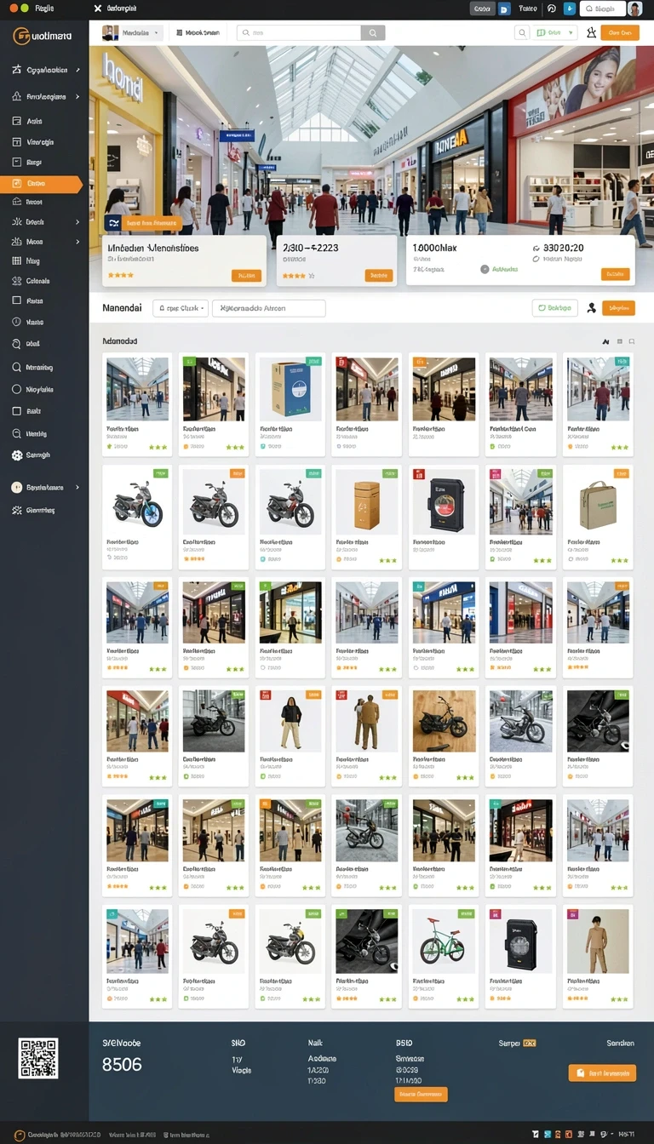The width and height of the screenshot is (654, 1144).
Task: Expand the sidebar section with yellow circle icon
Action: (44, 488)
